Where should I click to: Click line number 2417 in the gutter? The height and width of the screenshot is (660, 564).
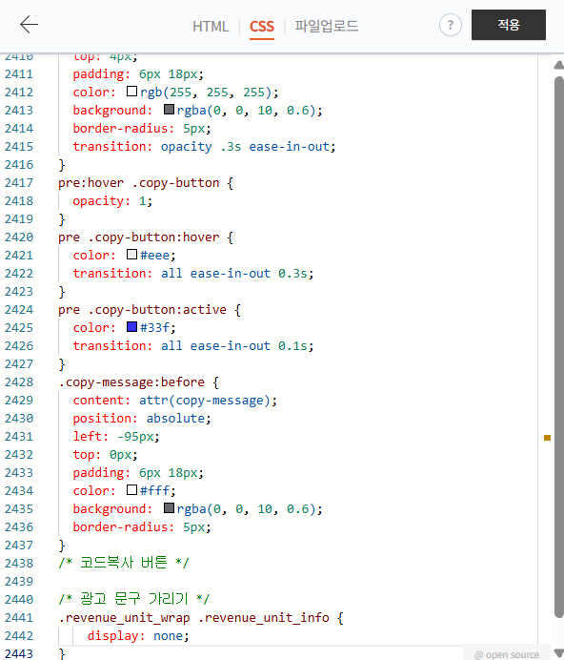point(19,183)
